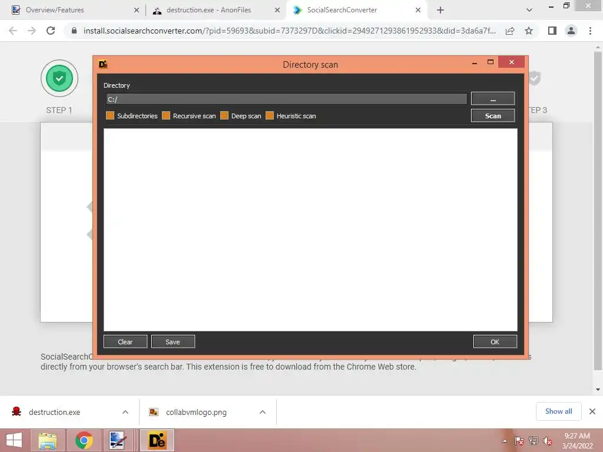Clear the scan results list
This screenshot has height=452, width=603.
(125, 342)
